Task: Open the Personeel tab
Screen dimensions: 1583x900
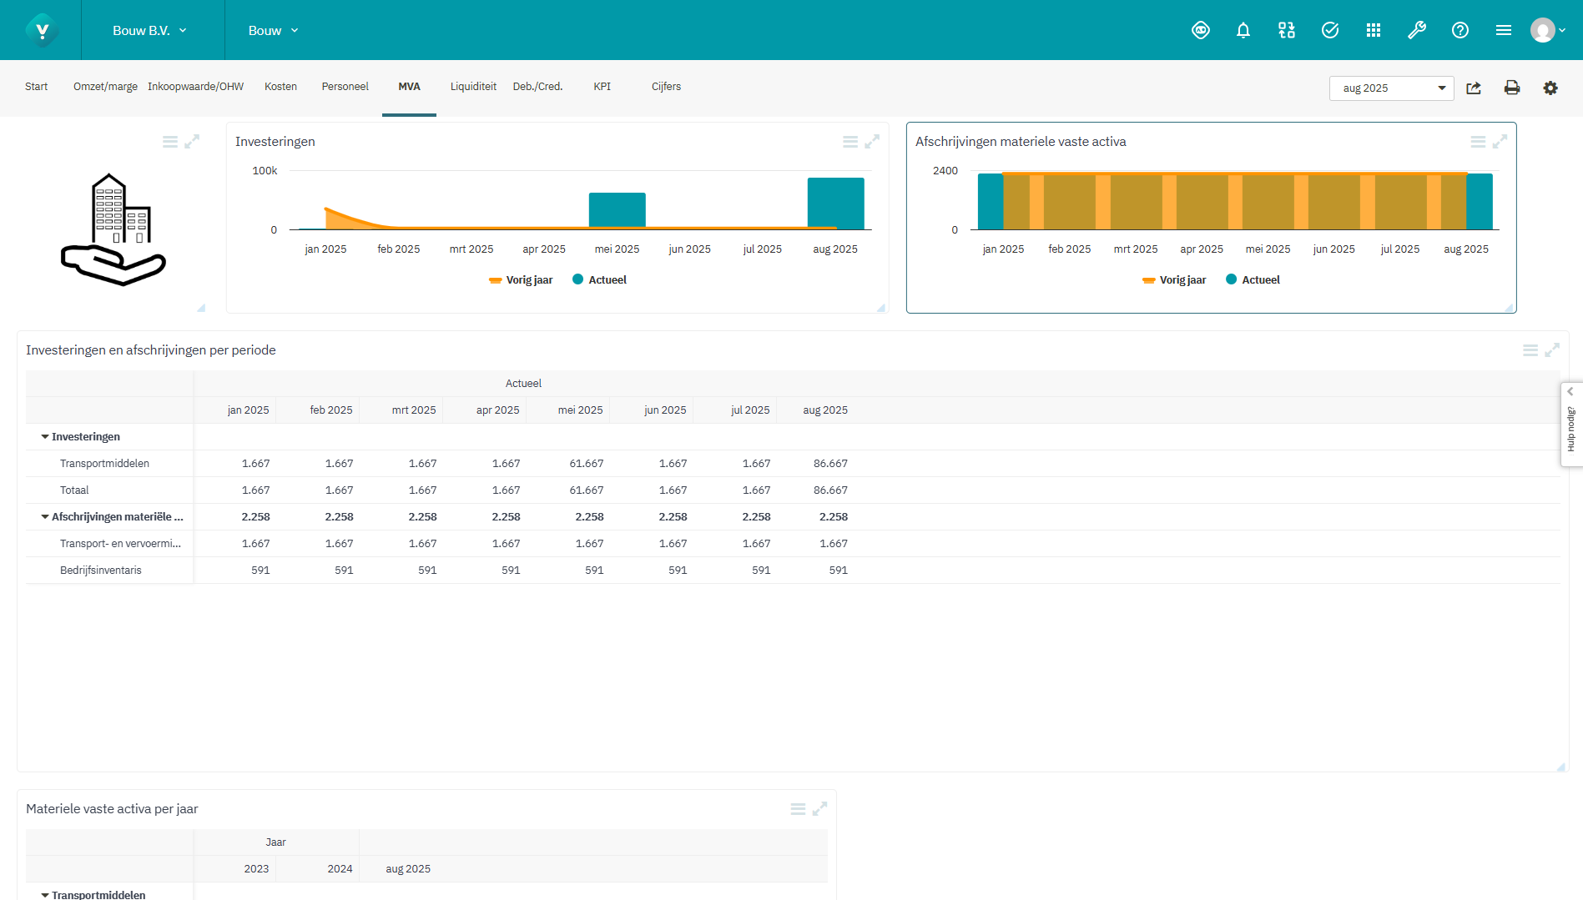Action: [345, 87]
